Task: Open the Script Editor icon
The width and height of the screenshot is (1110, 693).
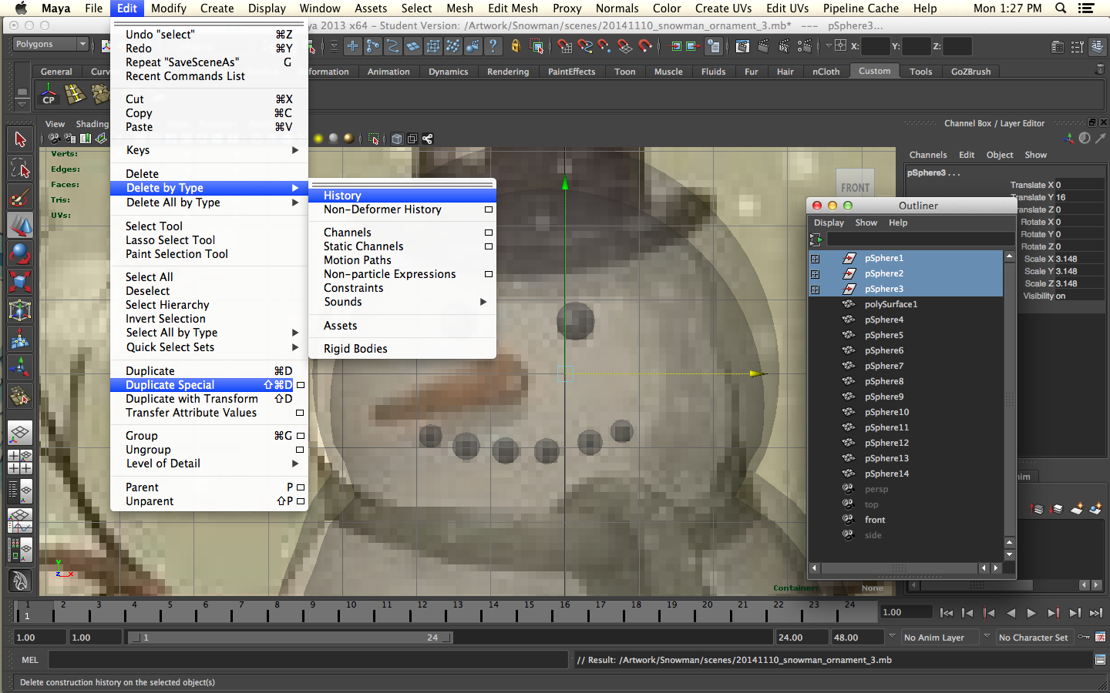Action: 1100,659
